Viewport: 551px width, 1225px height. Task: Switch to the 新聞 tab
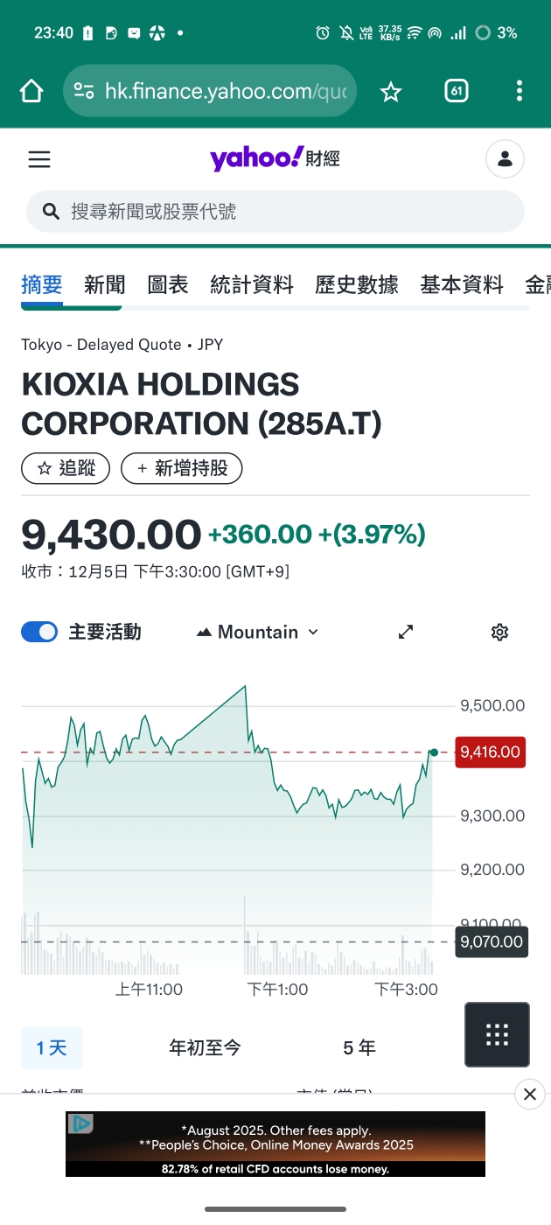tap(105, 284)
